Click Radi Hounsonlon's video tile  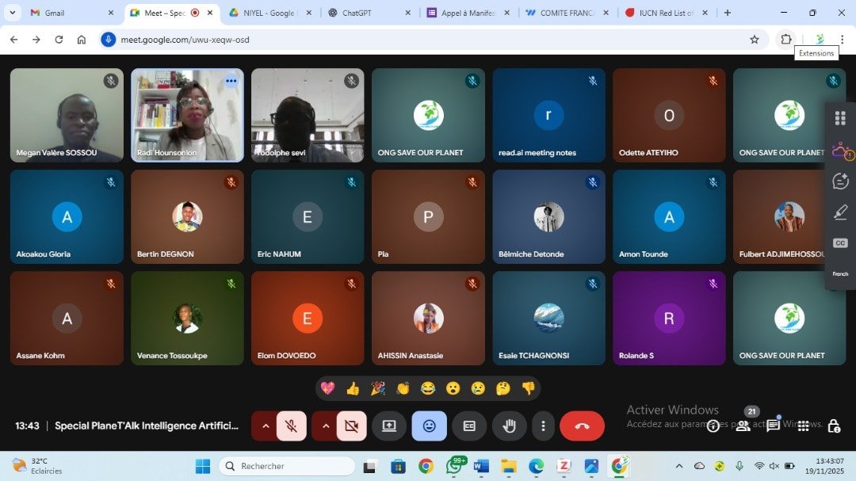(x=187, y=115)
